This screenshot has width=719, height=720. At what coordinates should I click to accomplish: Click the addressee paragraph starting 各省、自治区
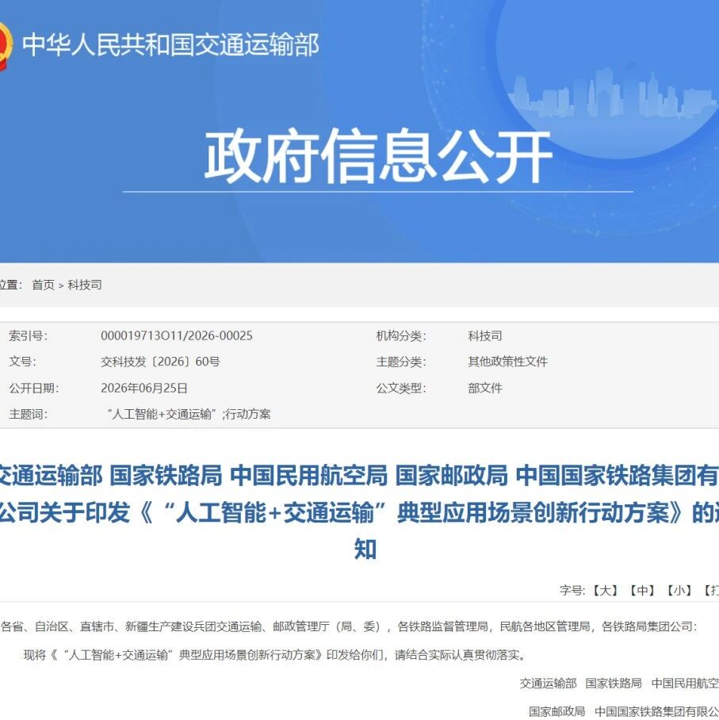pyautogui.click(x=350, y=626)
